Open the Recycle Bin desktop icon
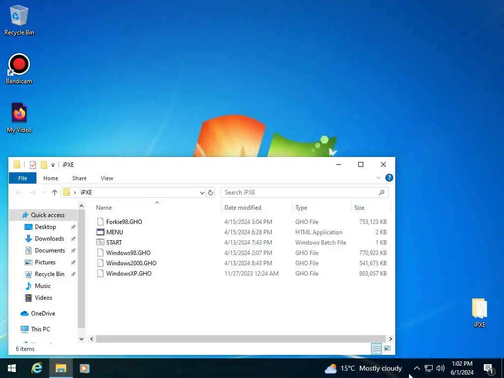504x378 pixels. [x=19, y=20]
